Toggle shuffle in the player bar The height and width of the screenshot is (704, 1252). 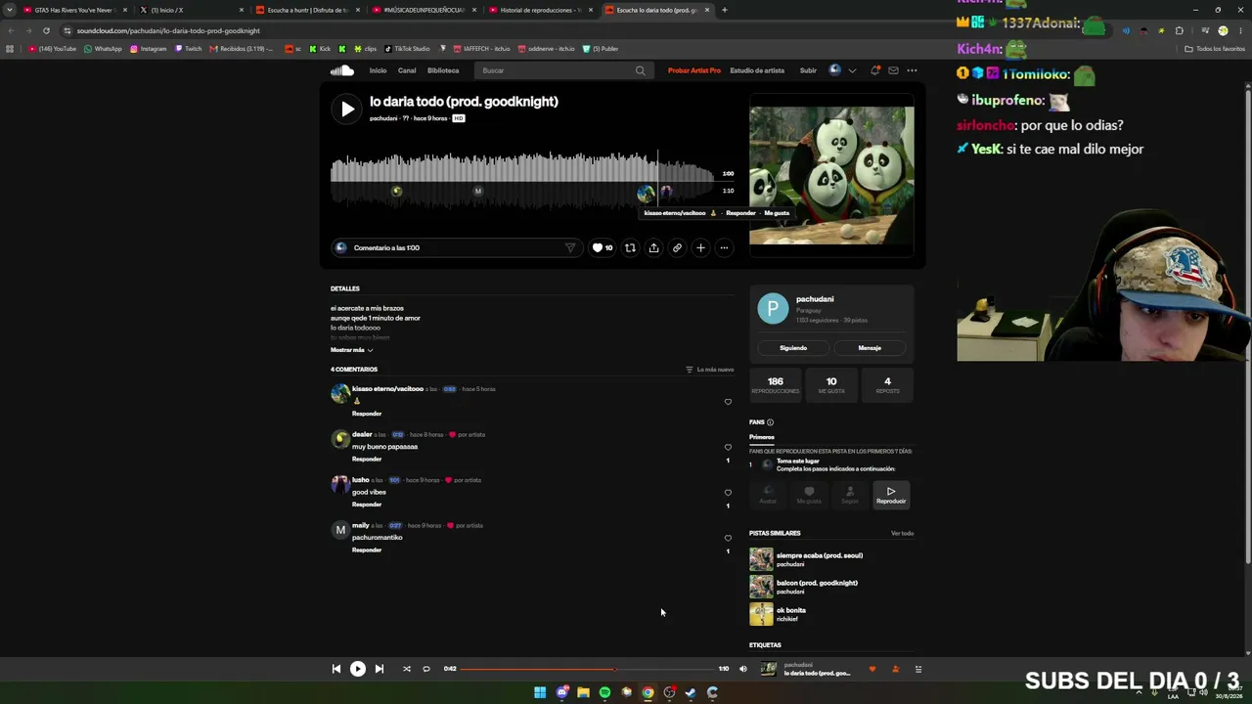click(407, 669)
